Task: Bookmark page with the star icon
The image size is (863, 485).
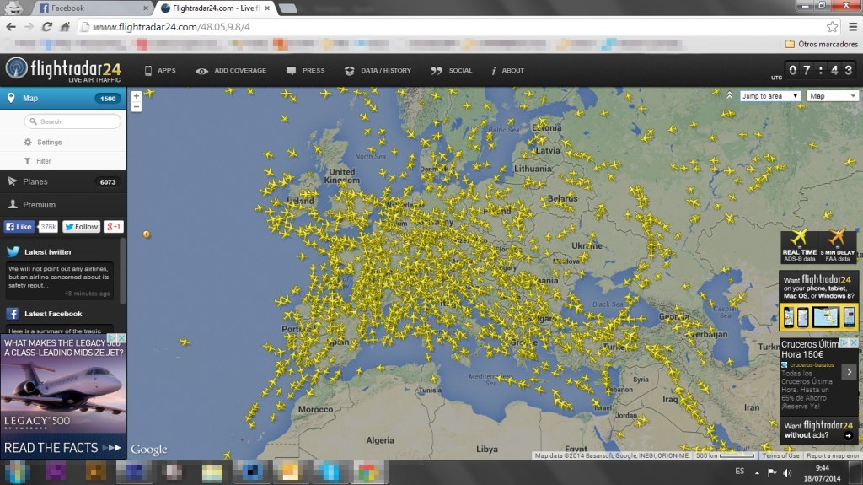Action: click(x=832, y=27)
